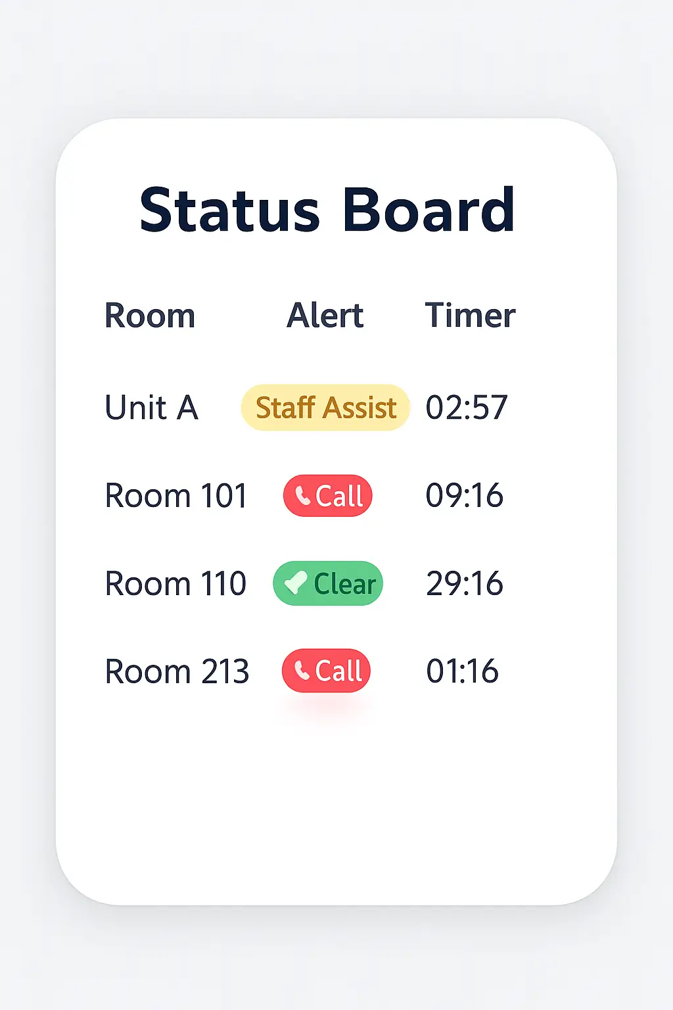Click the red Call alert for Room 101
This screenshot has height=1010, width=673.
click(x=327, y=496)
